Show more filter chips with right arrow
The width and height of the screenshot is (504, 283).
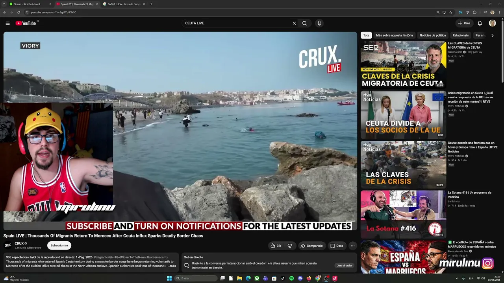point(492,35)
